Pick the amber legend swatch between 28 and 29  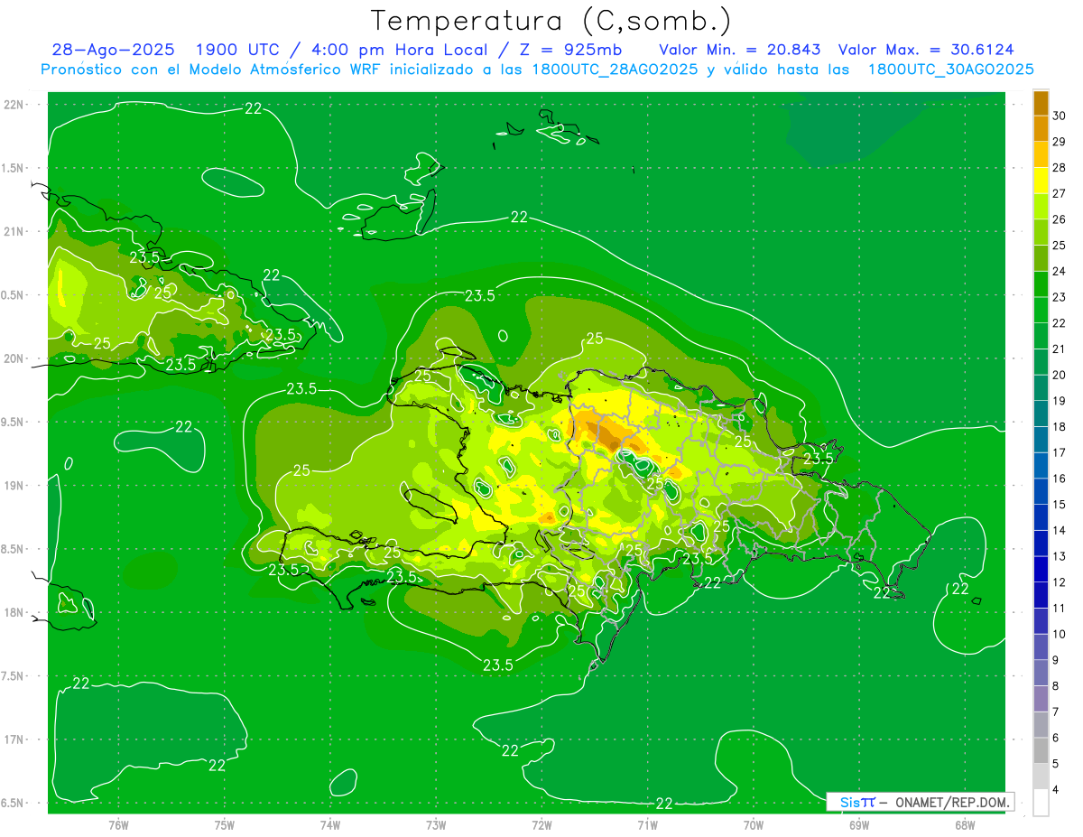(x=1041, y=154)
